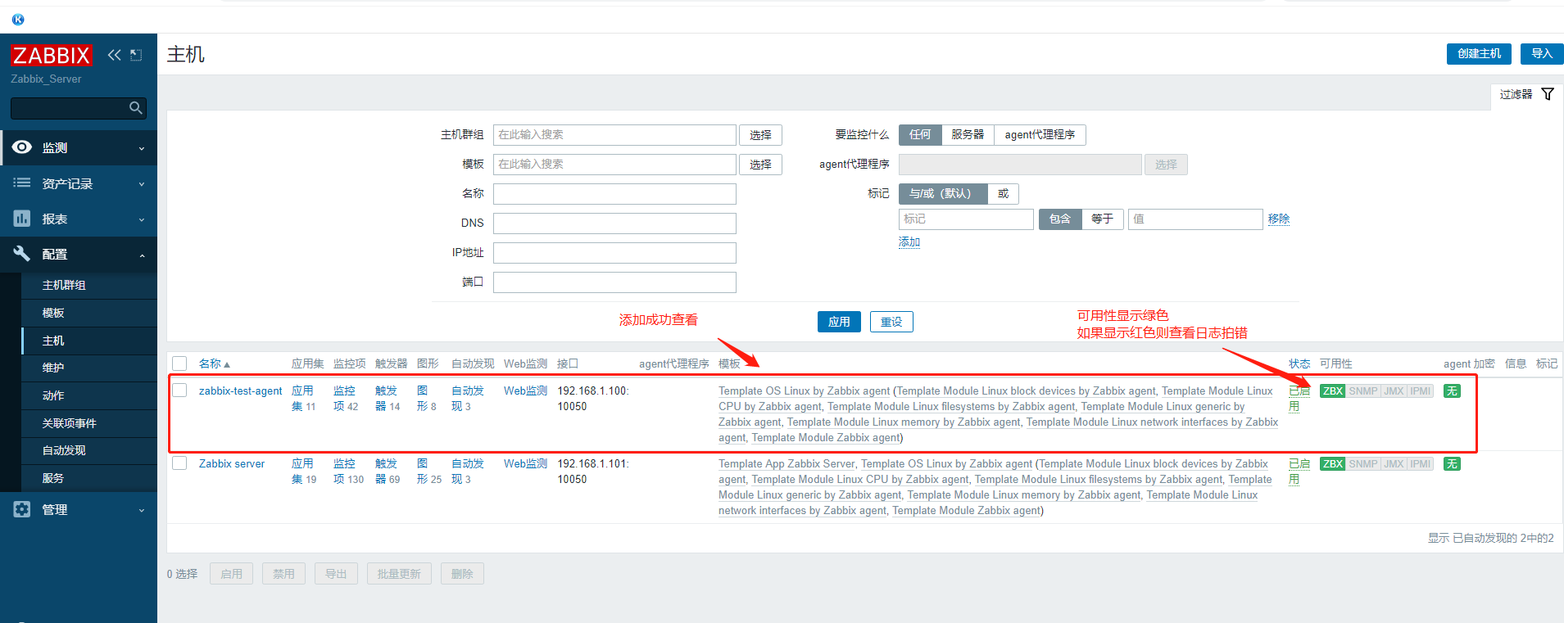Click 选择 button next to 主机群组
This screenshot has width=1564, height=623.
click(760, 135)
